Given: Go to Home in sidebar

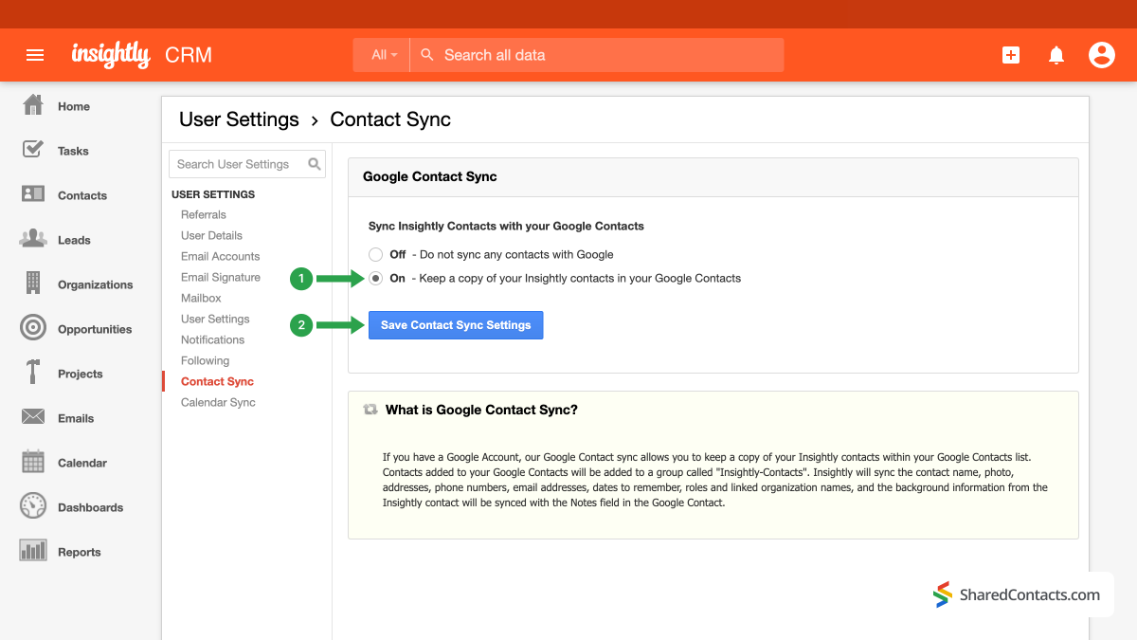Looking at the screenshot, I should pyautogui.click(x=74, y=106).
